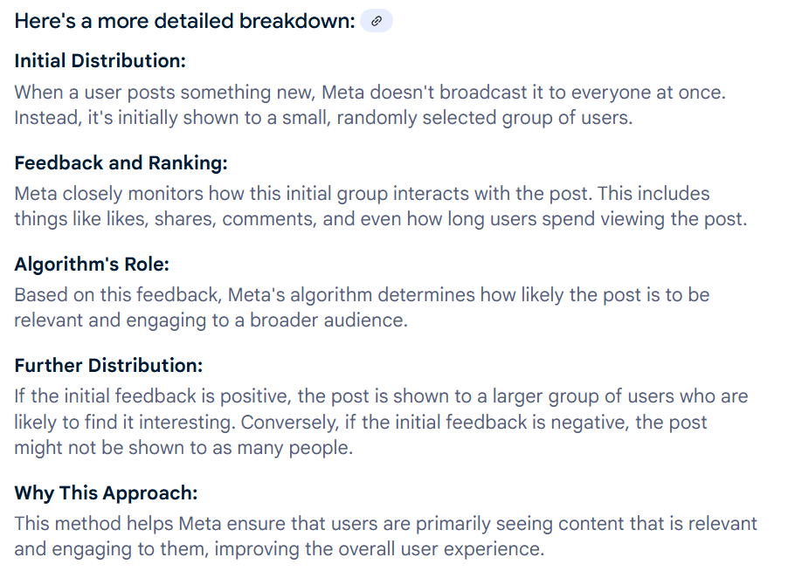Click the "Further Distribution:" heading

108,366
